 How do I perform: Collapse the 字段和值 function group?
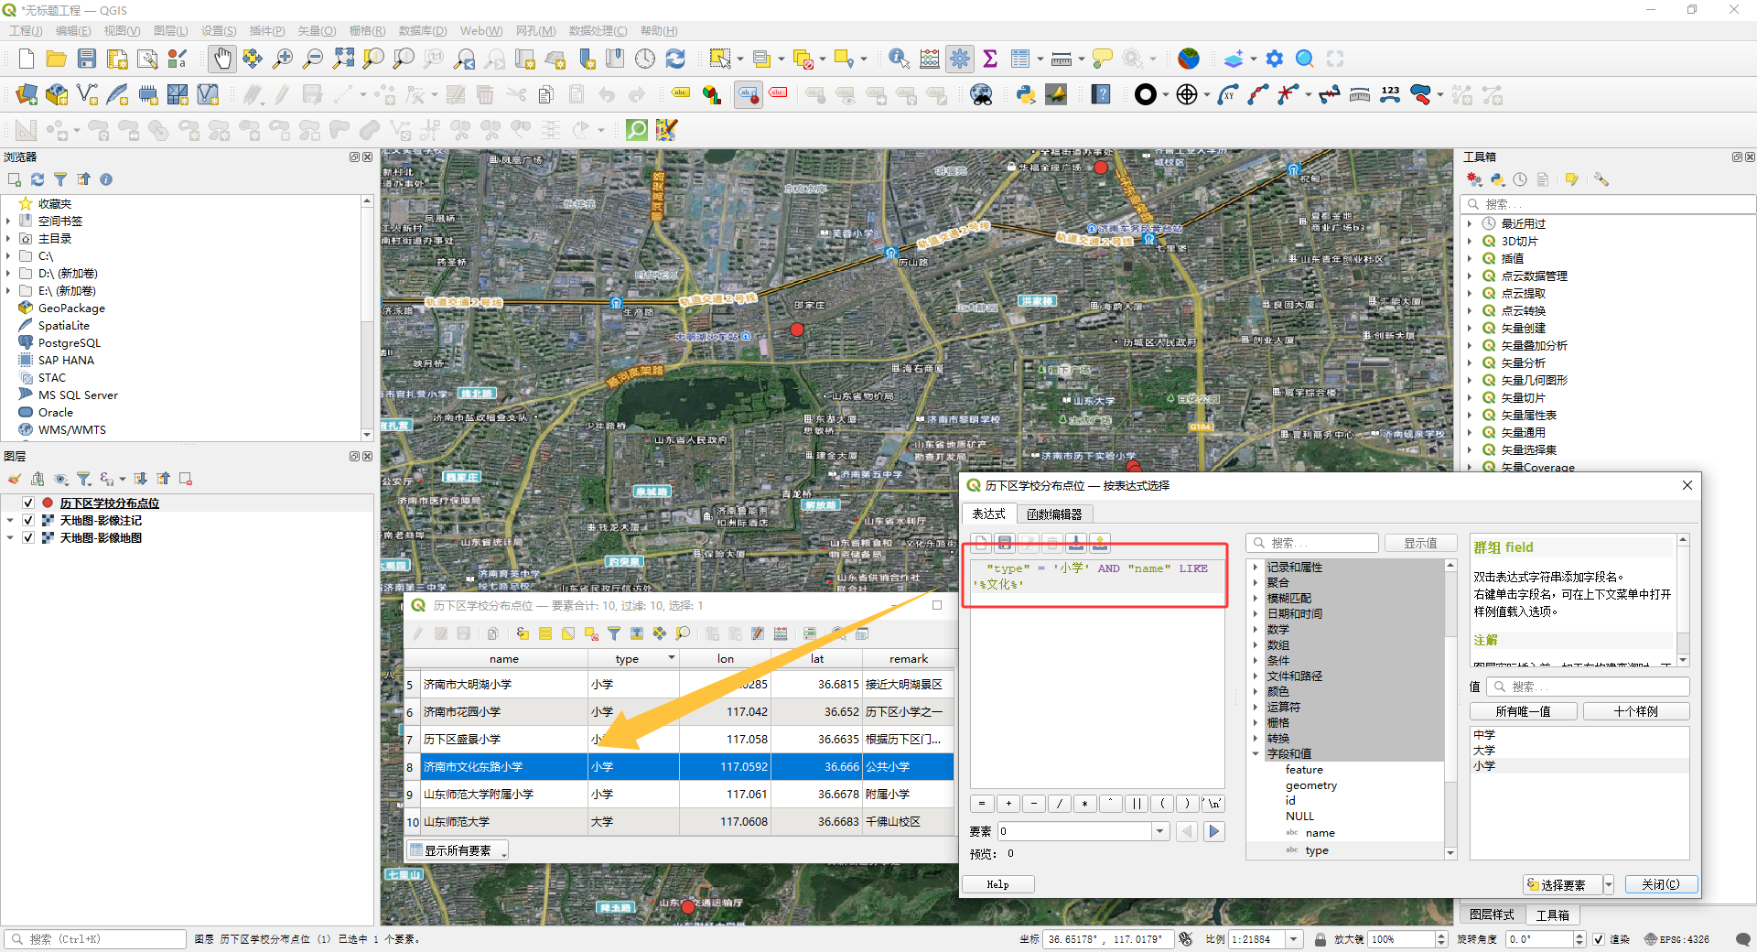point(1256,754)
